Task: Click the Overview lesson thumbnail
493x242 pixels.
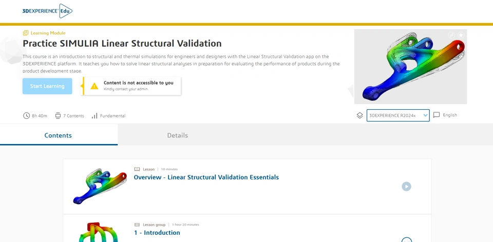Action: pyautogui.click(x=100, y=186)
